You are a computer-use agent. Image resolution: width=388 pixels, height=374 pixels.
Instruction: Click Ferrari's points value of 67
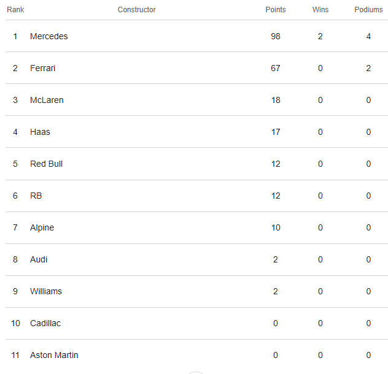click(275, 68)
